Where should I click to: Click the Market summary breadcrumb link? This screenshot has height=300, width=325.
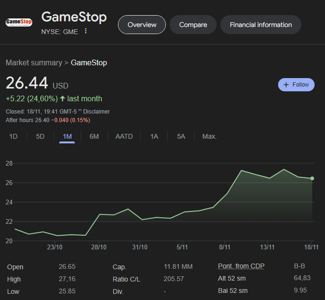point(34,62)
